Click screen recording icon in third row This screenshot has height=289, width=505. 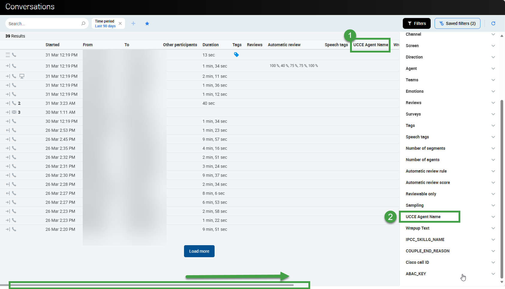(x=22, y=76)
